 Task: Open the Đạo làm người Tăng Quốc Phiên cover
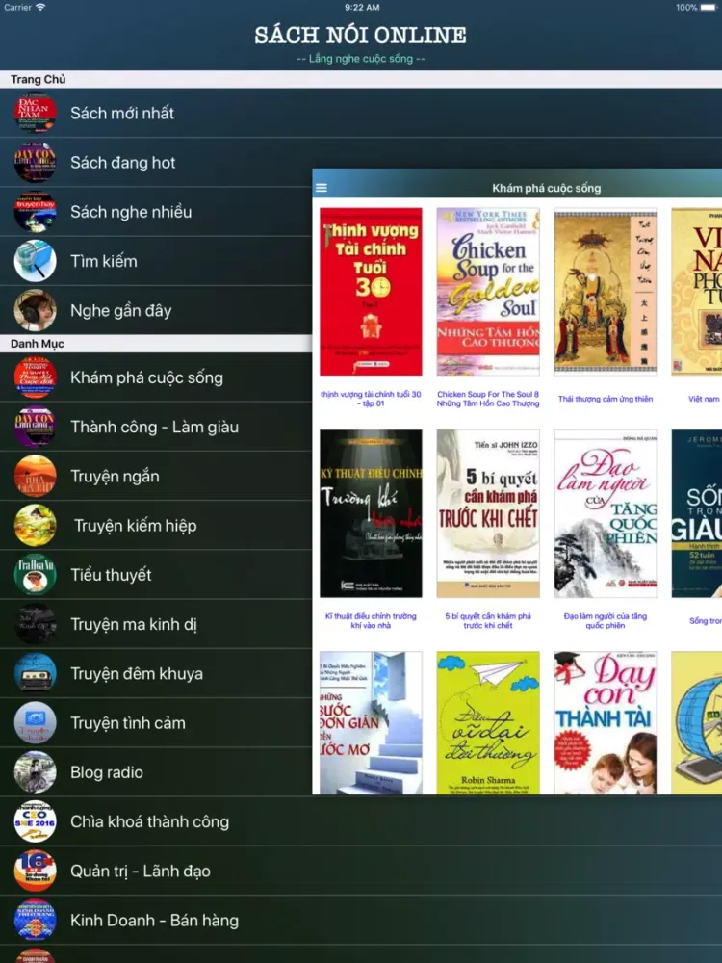606,513
